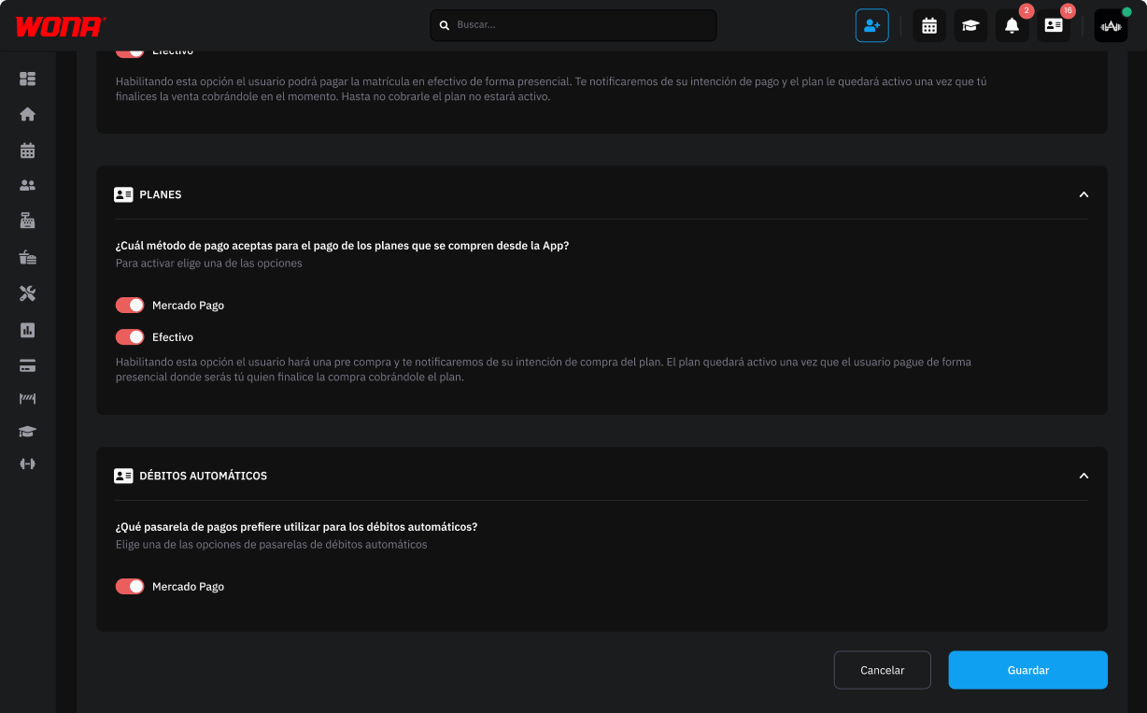The width and height of the screenshot is (1147, 713).
Task: Click the '¿Qué pasarela de pagos prefiere' question
Action: pos(296,527)
